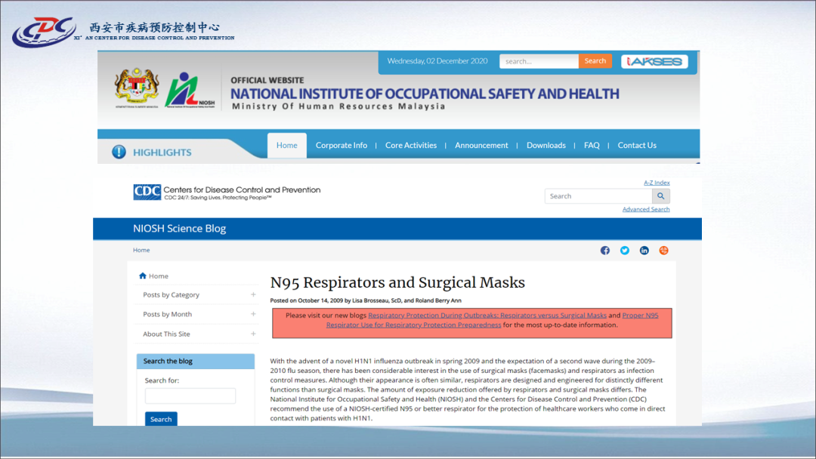Open Respiratory Protection During Outbreaks link
The image size is (816, 459).
(487, 315)
